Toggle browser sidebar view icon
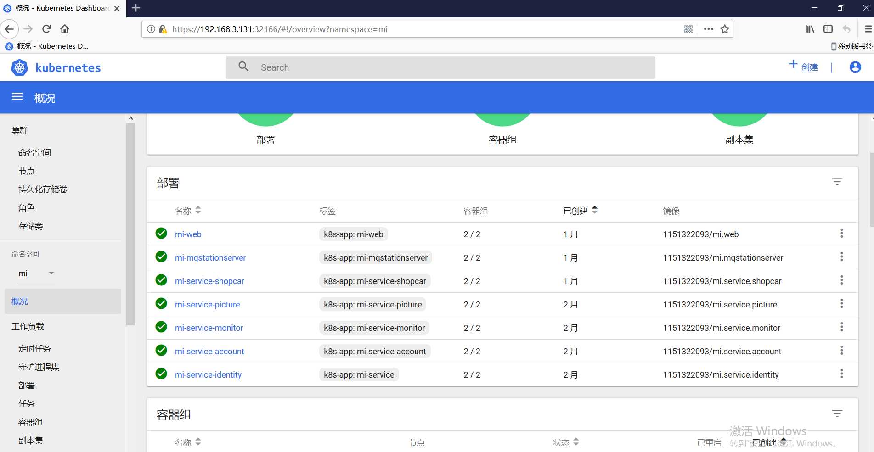This screenshot has height=452, width=874. [828, 29]
